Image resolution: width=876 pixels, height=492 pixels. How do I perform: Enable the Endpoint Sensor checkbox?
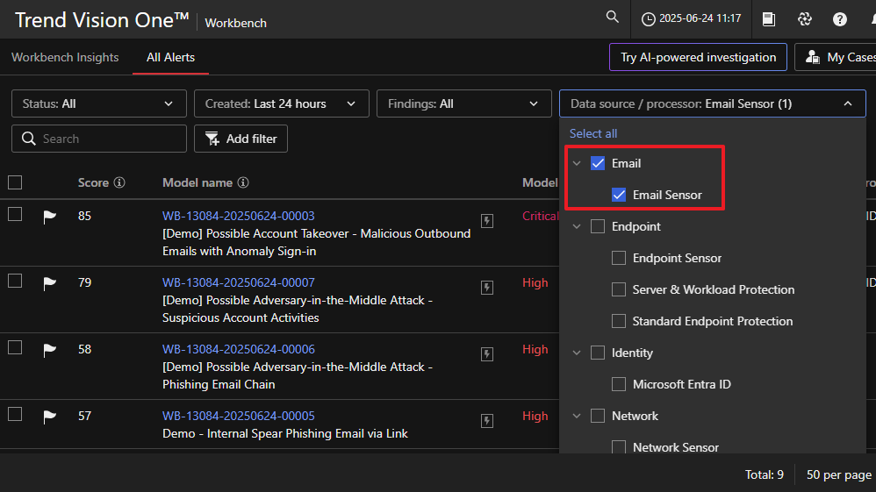click(619, 258)
